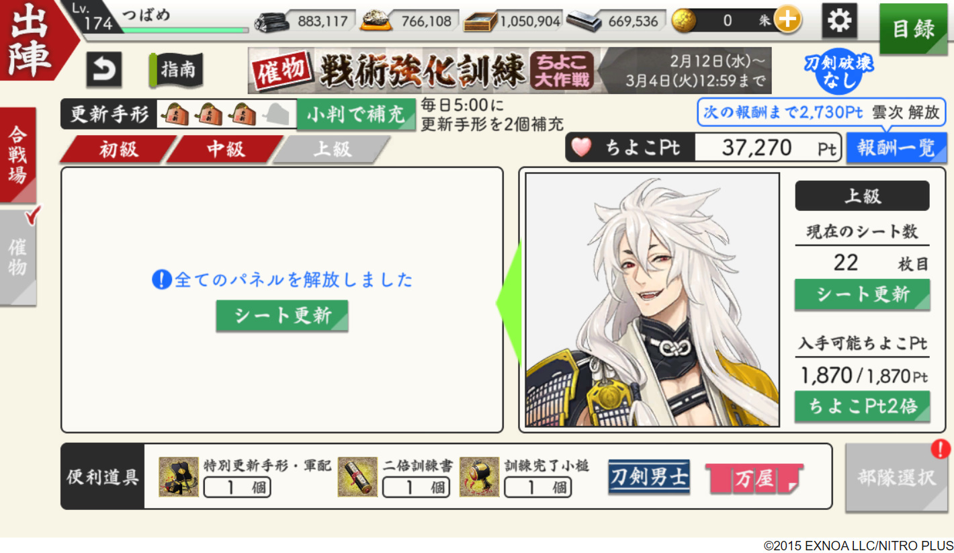Viewport: 954px width, 553px height.
Task: Select the 訓練完了小槌 mallet icon
Action: click(480, 477)
